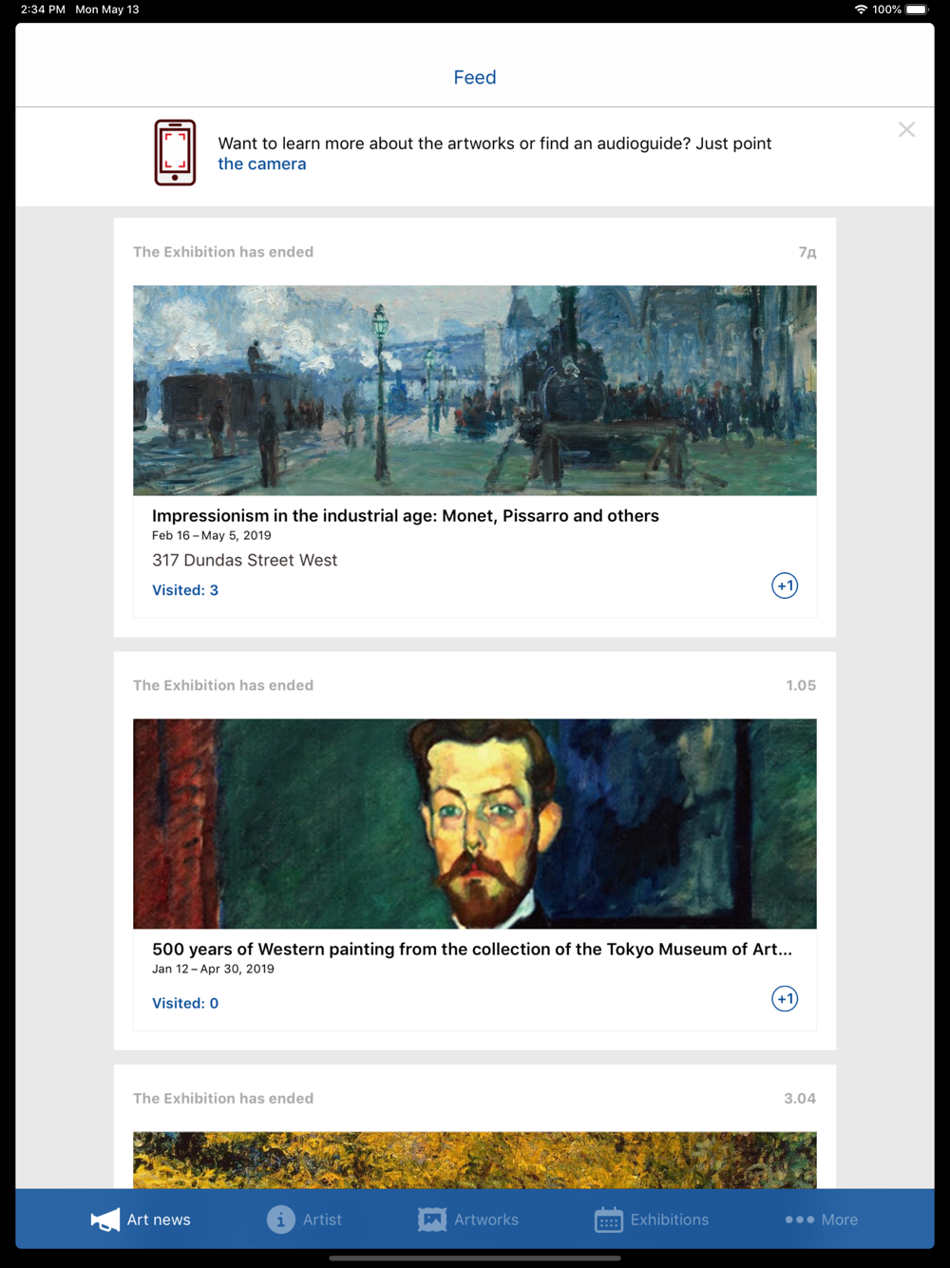
Task: Tap the 'Feed' header title
Action: click(475, 77)
